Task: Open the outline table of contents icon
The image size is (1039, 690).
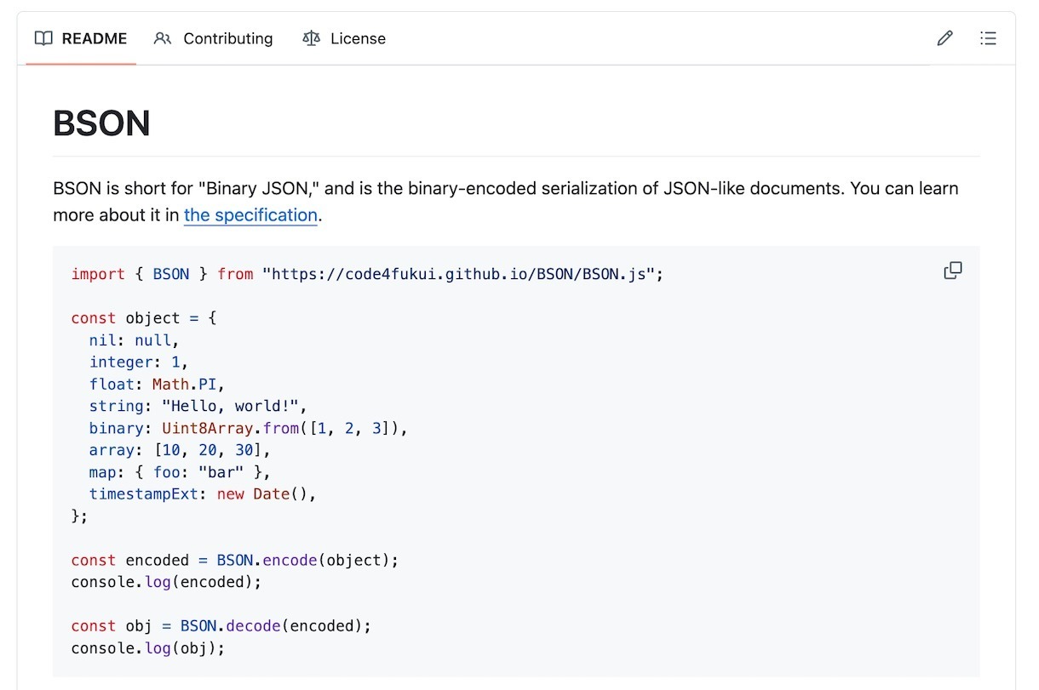Action: 988,38
